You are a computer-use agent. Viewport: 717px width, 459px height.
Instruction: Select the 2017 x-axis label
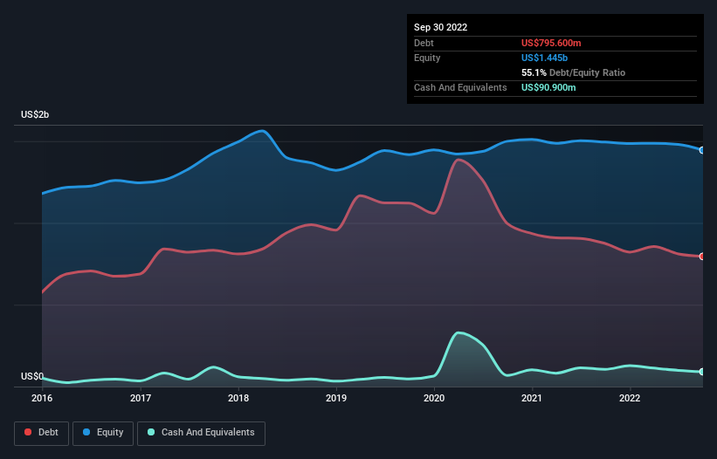click(141, 398)
